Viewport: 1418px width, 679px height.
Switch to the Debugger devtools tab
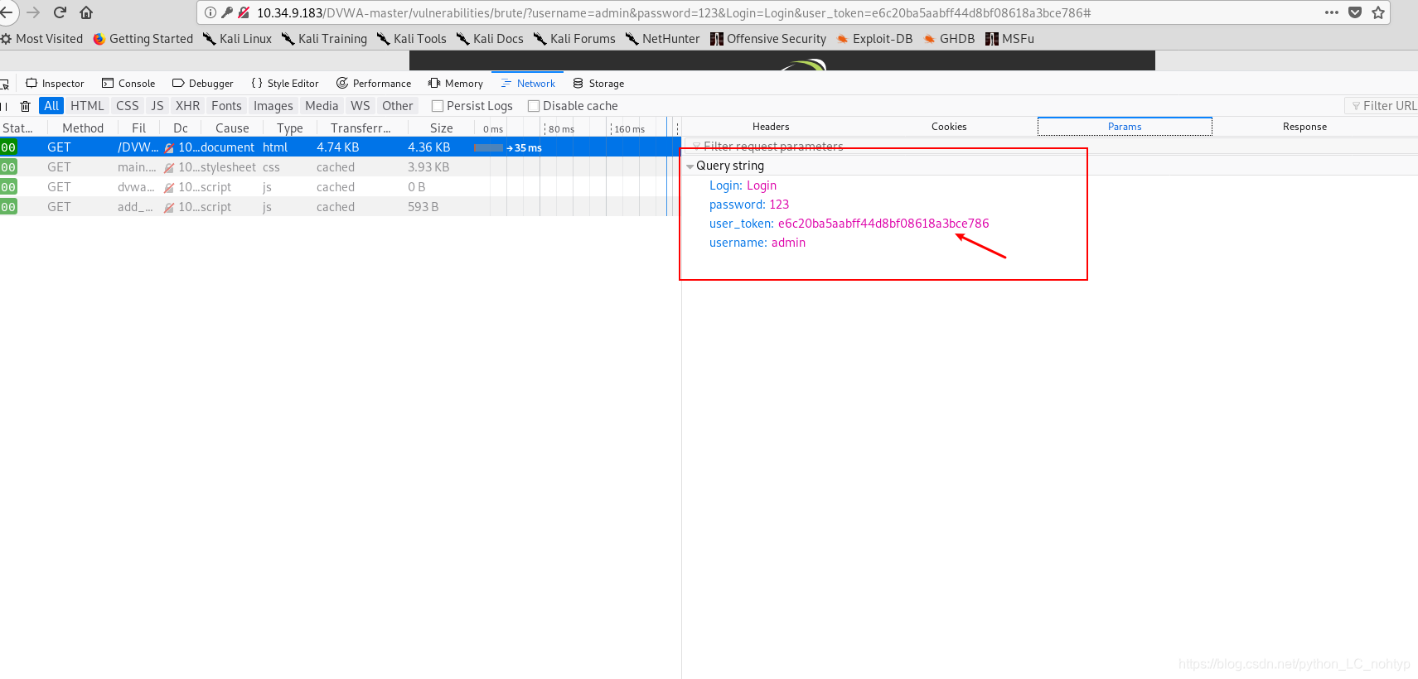coord(203,84)
